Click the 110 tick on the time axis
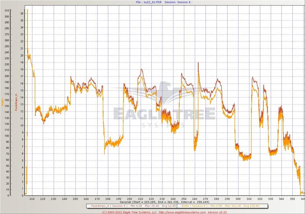Screen dimensions: 305x214 coord(32,199)
